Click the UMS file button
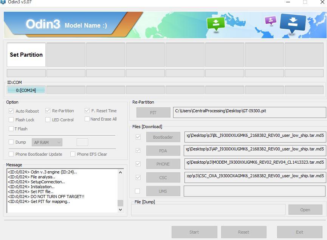This screenshot has width=327, height=240. [x=163, y=191]
